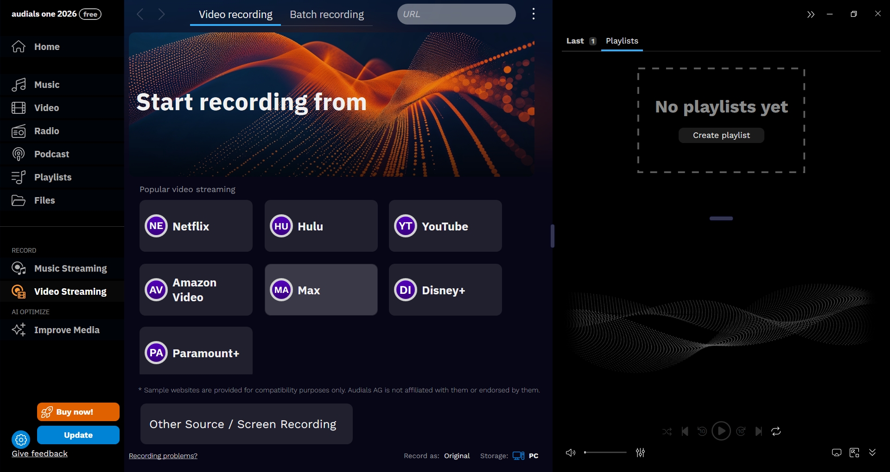Select YouTube as recording source
The width and height of the screenshot is (890, 472).
445,226
